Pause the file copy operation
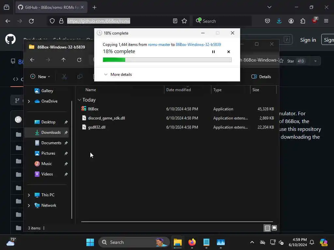This screenshot has width=334, height=250. (213, 52)
